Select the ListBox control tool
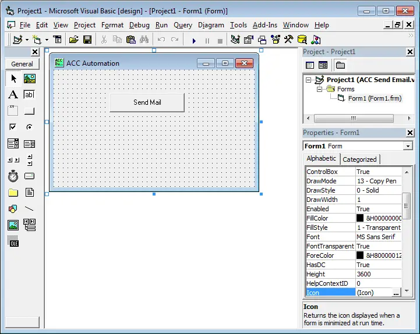420x334 pixels. (x=30, y=144)
